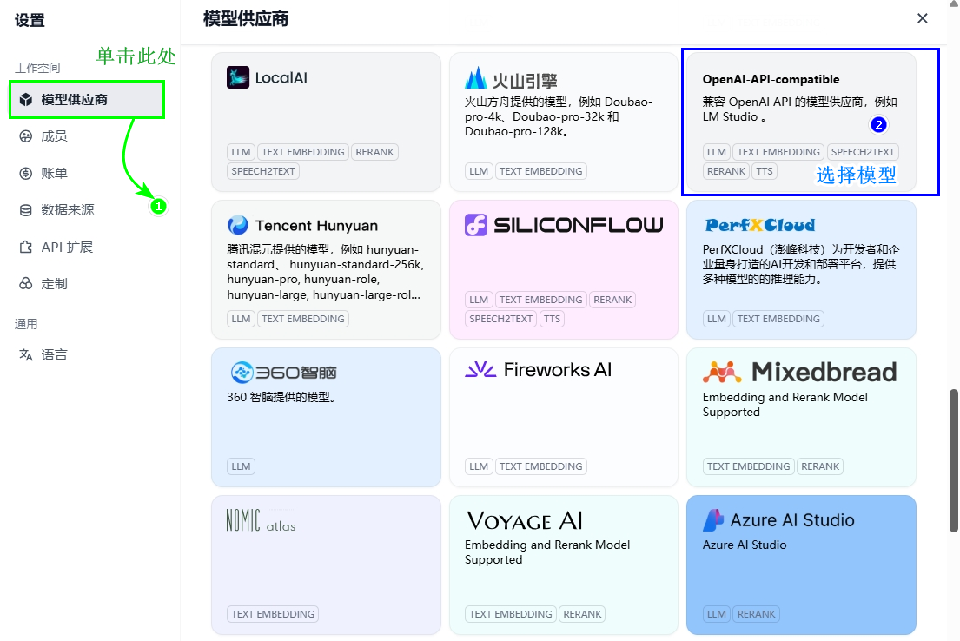This screenshot has height=641, width=960.
Task: Open the Voyage AI provider card
Action: 563,565
